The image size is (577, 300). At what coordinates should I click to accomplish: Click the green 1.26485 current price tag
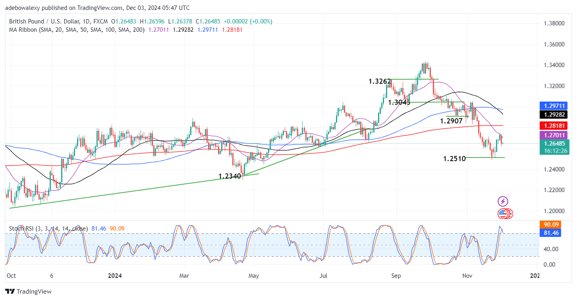(555, 144)
